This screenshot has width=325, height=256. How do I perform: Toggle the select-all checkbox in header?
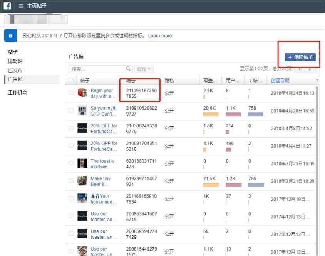71,80
